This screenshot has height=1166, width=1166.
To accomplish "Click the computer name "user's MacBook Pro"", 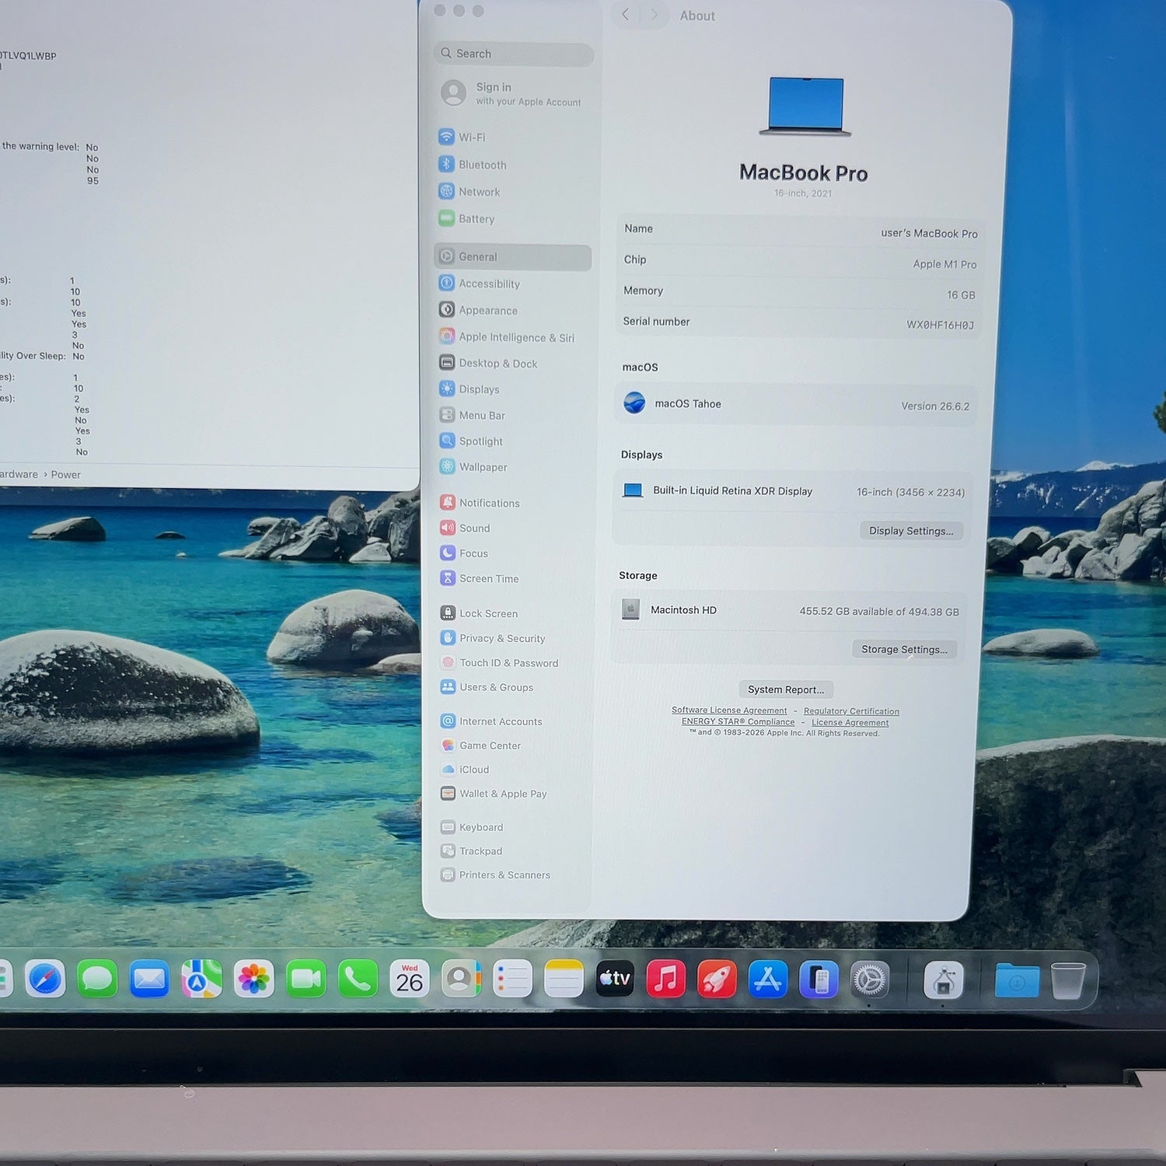I will click(x=929, y=233).
